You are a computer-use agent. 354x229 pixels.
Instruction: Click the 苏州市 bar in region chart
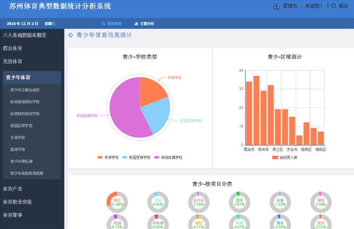click(264, 118)
